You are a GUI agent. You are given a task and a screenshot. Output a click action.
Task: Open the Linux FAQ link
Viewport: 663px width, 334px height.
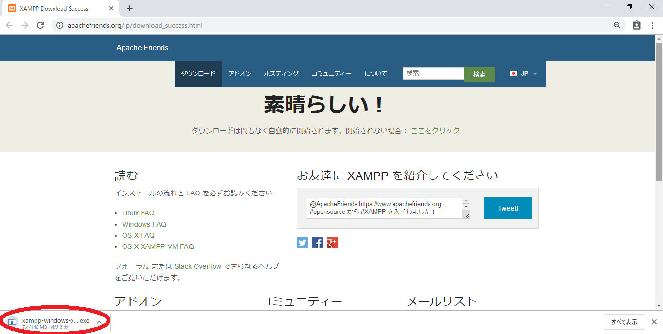pyautogui.click(x=138, y=213)
